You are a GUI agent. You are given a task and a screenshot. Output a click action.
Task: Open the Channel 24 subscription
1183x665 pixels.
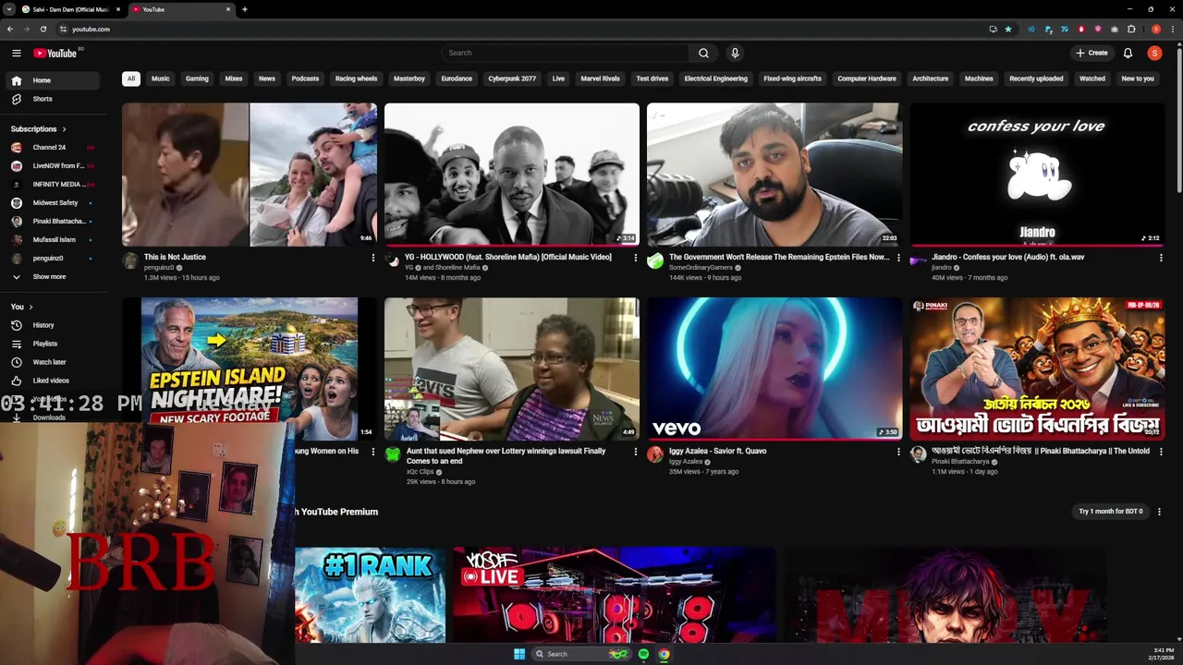pyautogui.click(x=55, y=147)
